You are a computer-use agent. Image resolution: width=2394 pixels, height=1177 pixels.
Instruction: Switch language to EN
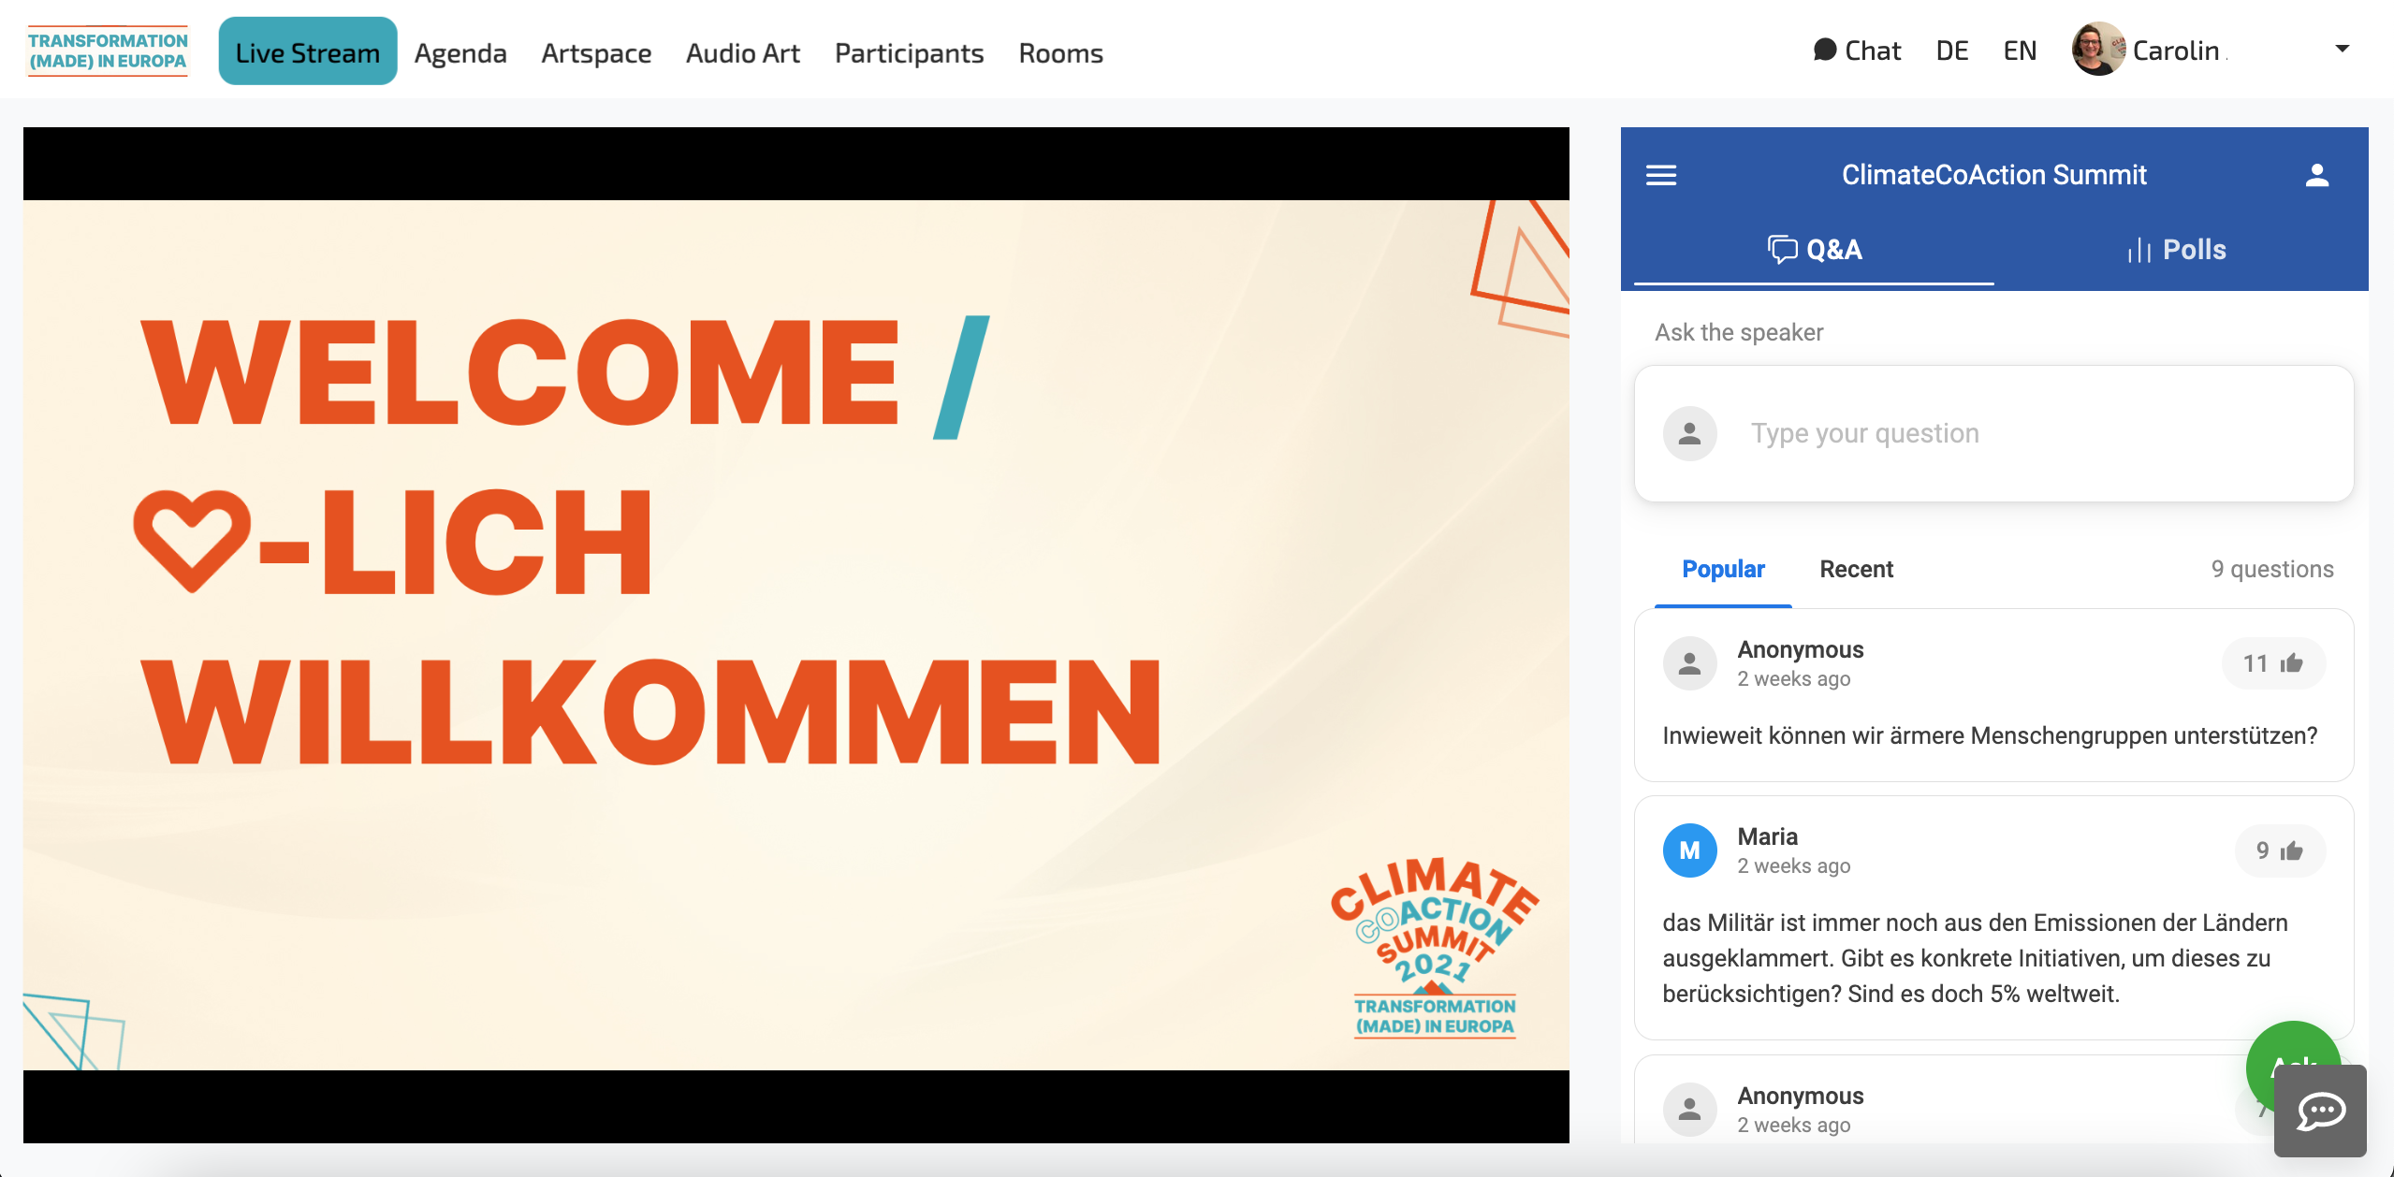[x=2020, y=51]
